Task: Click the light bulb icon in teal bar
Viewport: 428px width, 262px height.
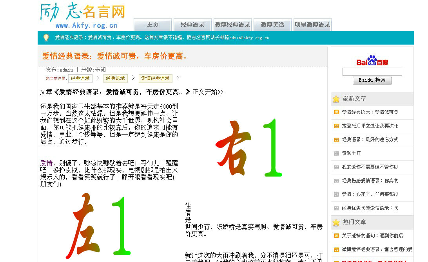Action: click(46, 38)
